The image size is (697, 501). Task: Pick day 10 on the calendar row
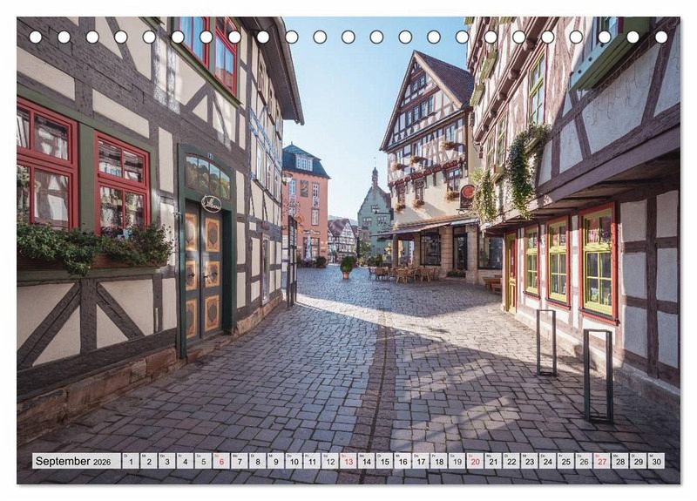(x=294, y=461)
